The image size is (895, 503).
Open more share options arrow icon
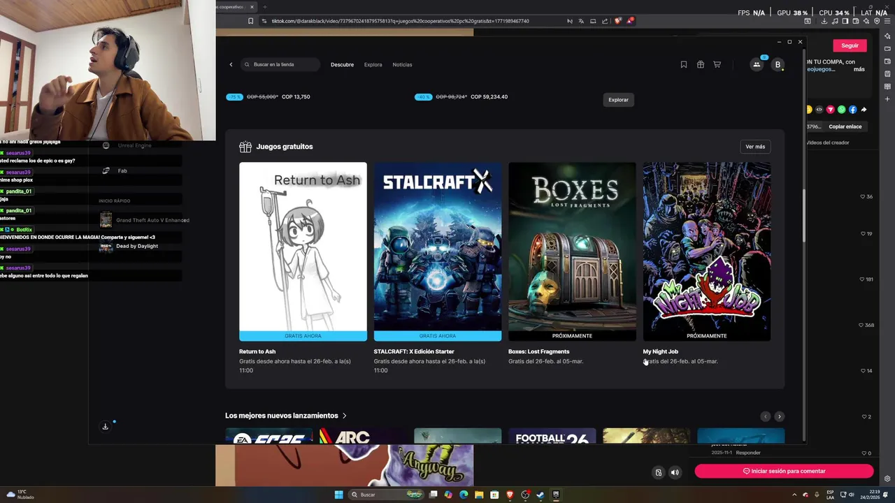click(x=864, y=110)
